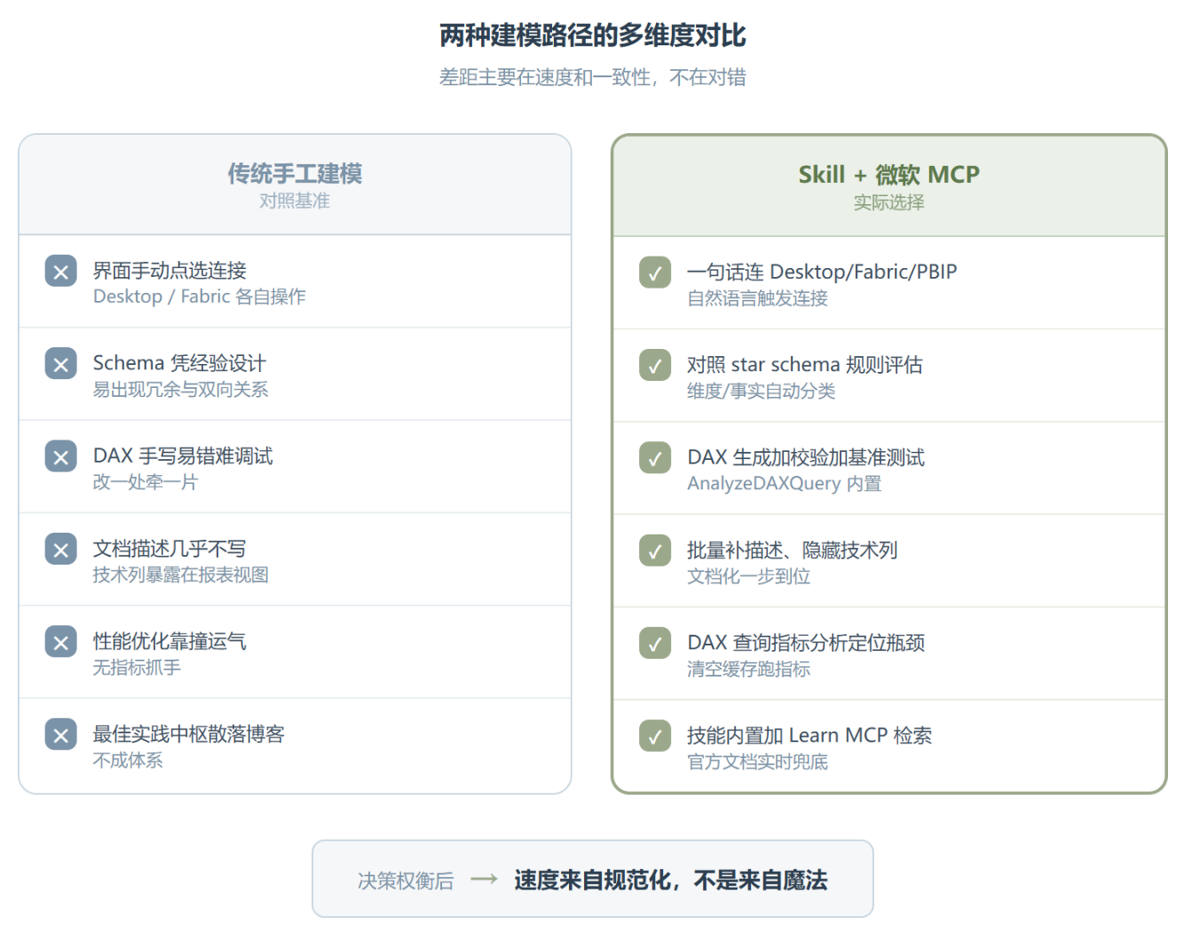Image resolution: width=1184 pixels, height=934 pixels.
Task: Click the text 文档描述几乎不写
Action: coord(170,549)
